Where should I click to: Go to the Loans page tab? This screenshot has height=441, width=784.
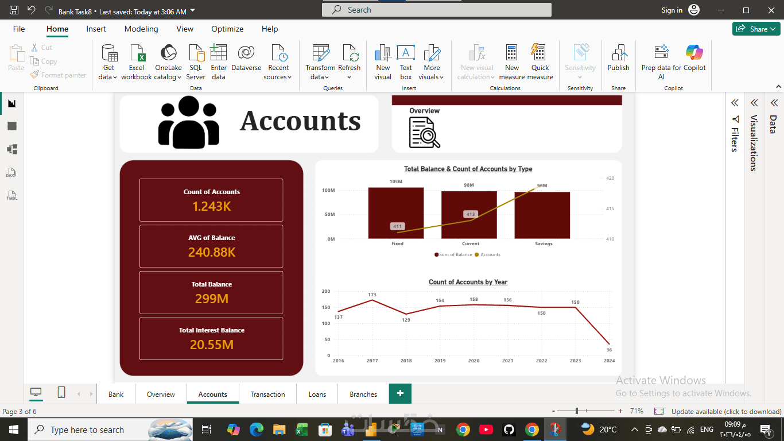[x=317, y=394]
